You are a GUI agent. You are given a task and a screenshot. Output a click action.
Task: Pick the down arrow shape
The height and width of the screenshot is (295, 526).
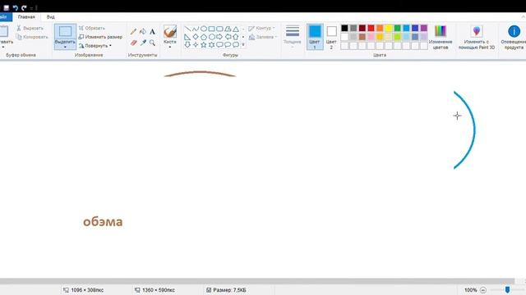click(x=187, y=44)
